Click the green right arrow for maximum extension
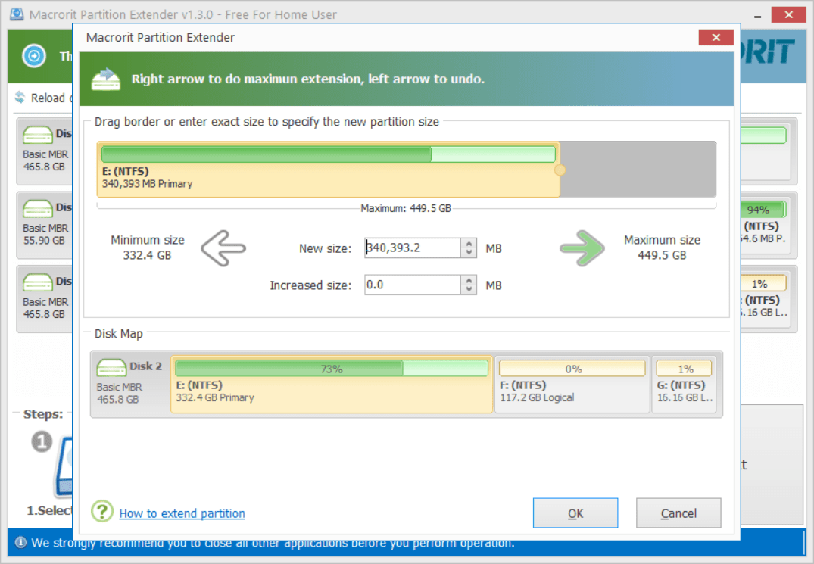Screen dimensions: 814x564 [582, 248]
